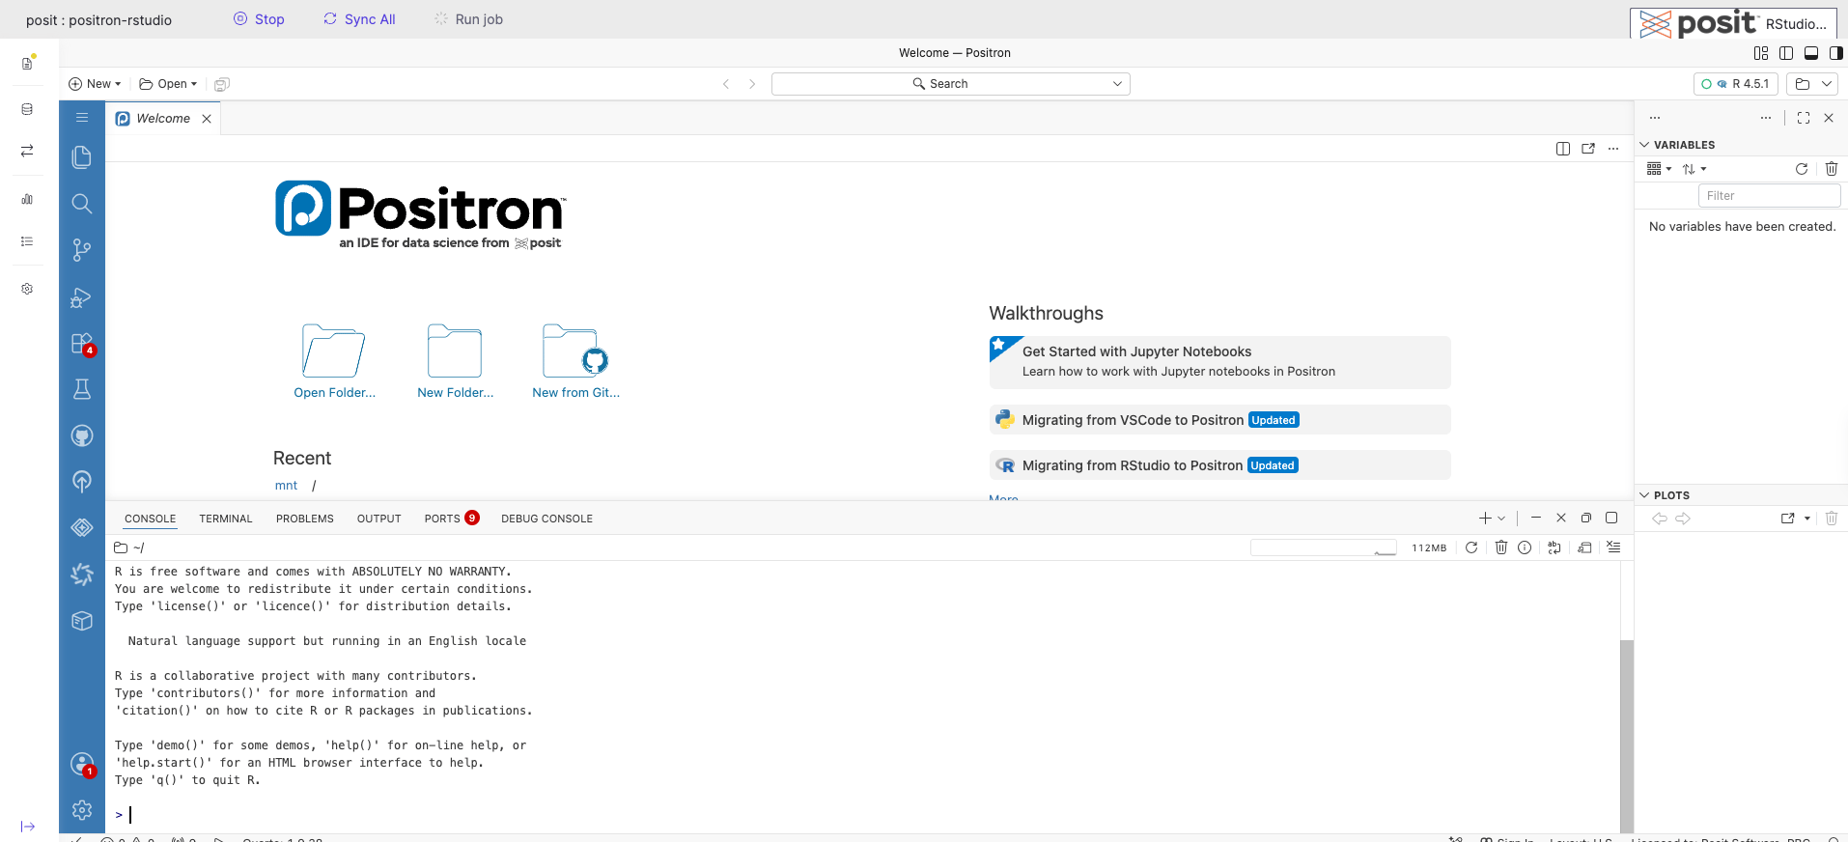This screenshot has height=842, width=1848.
Task: Switch to the OUTPUT tab
Action: (x=379, y=519)
